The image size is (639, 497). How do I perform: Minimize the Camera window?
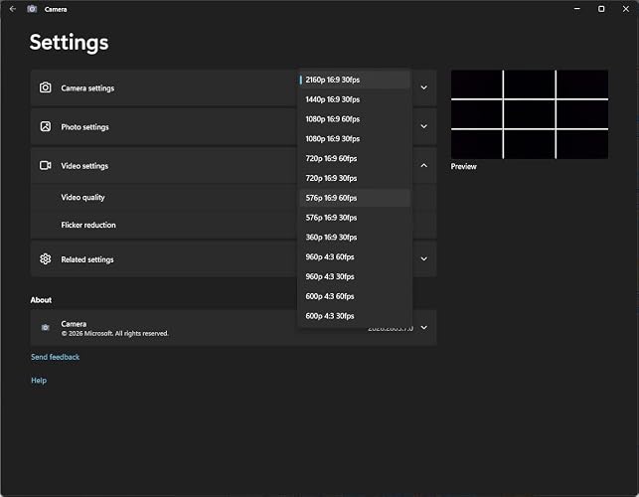point(577,9)
